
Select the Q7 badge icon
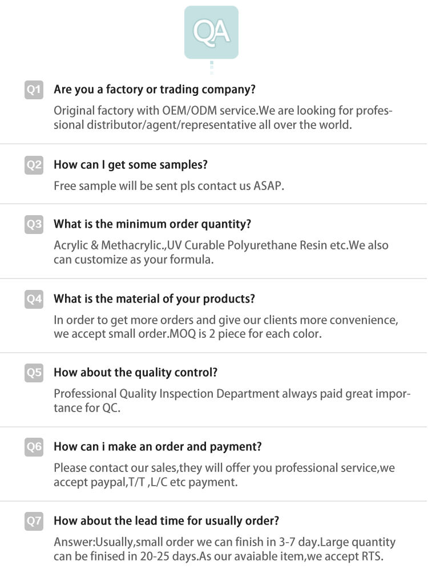tap(34, 521)
